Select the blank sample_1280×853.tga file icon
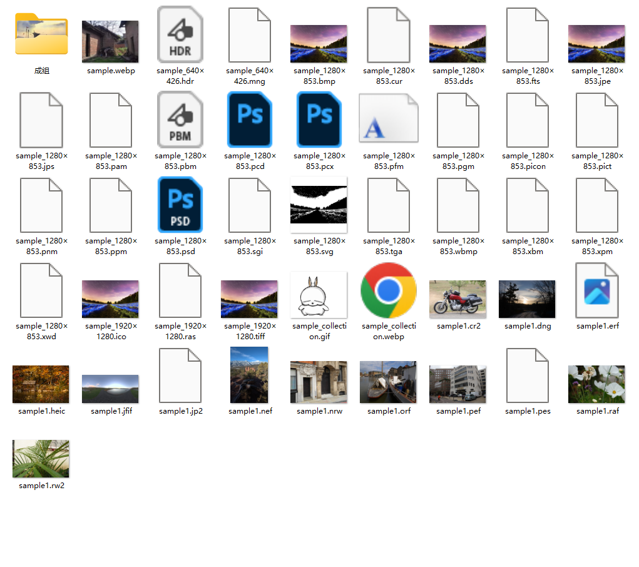Screen dimensions: 639x567 point(389,205)
